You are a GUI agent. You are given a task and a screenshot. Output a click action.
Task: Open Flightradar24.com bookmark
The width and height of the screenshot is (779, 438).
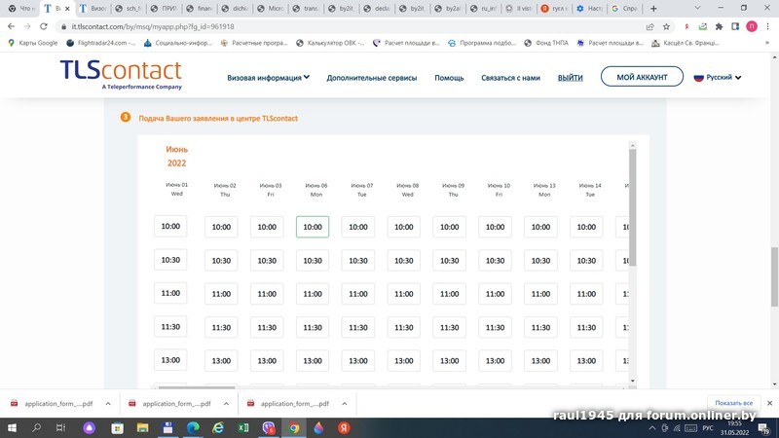point(101,43)
